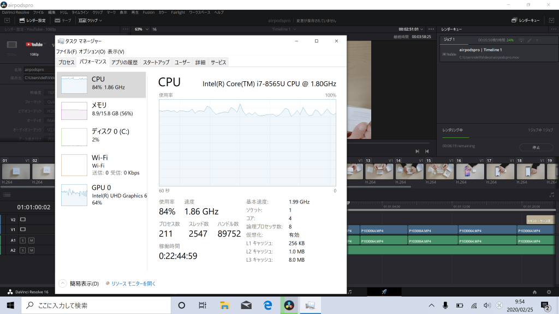Open Render Queue options menu (three dots)
Viewport: 559px width, 314px height.
tap(554, 29)
